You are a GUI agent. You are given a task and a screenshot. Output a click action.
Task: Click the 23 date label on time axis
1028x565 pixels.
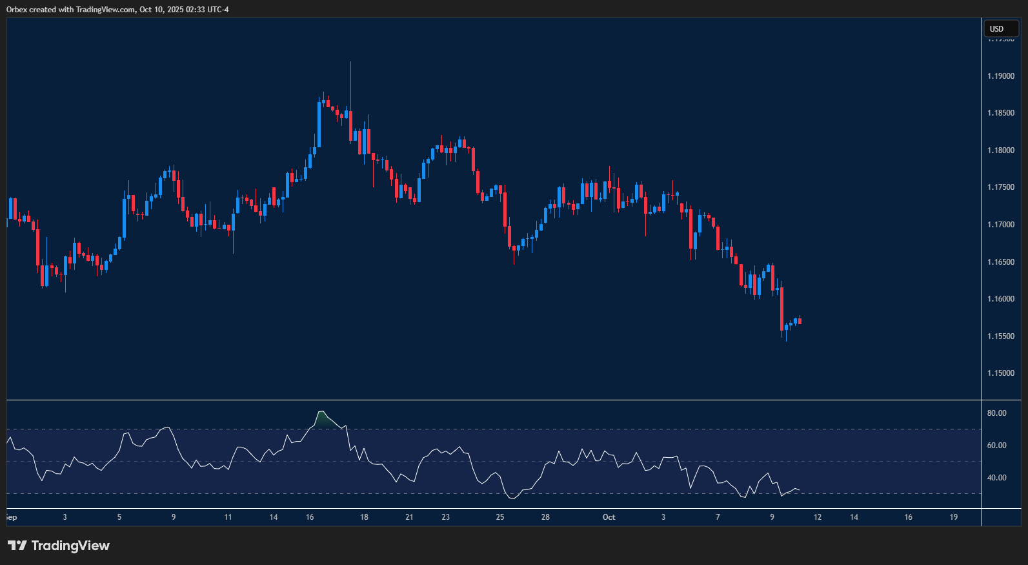(x=445, y=517)
